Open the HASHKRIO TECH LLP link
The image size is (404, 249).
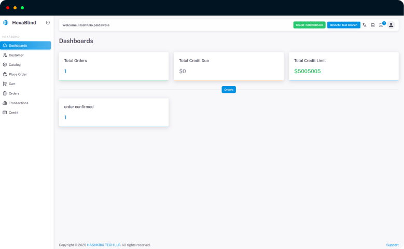[104, 245]
